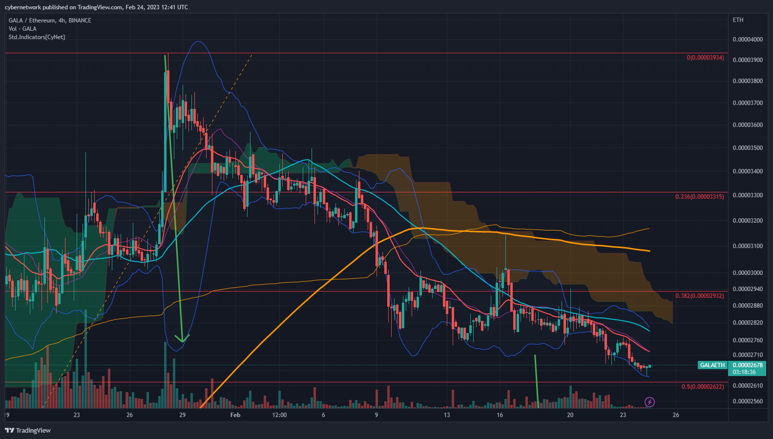
Task: Click the 0.00003200 price axis label
Action: pos(748,221)
